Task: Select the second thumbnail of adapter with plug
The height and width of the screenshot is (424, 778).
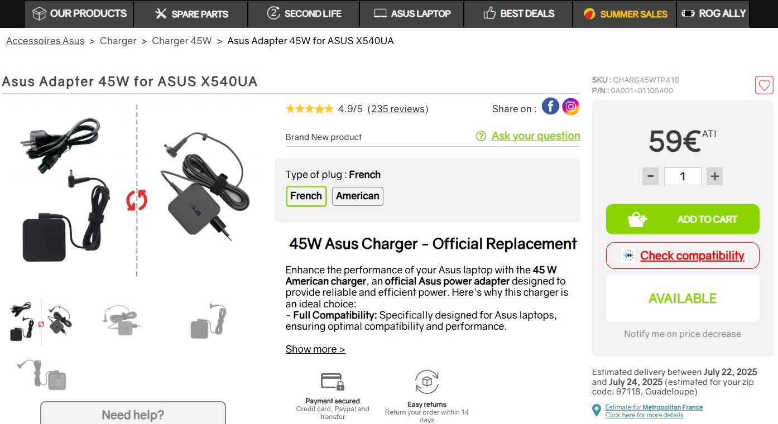Action: 122,321
